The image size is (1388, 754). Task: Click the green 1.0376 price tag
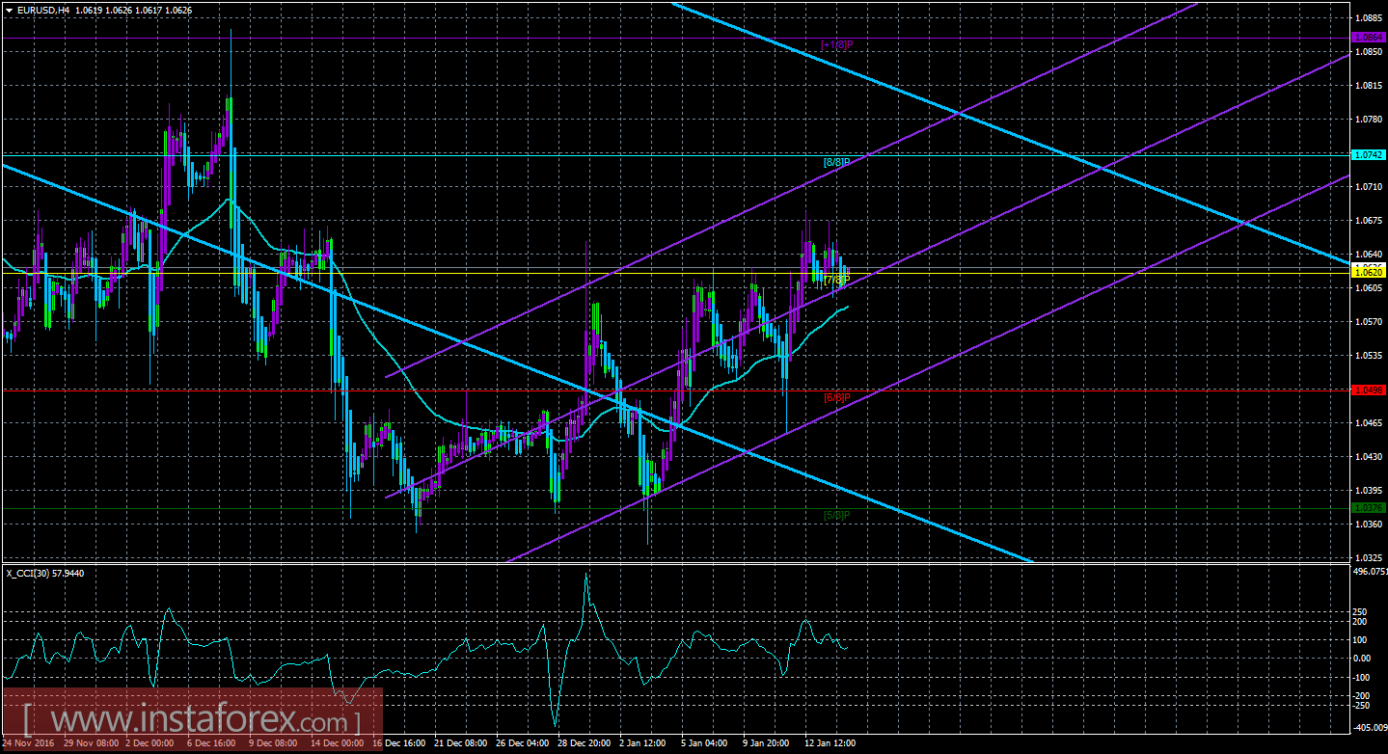tap(1370, 507)
